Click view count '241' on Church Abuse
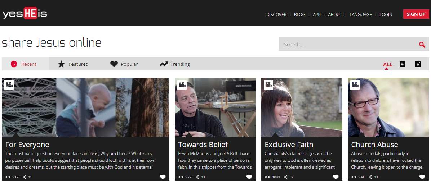 (361, 177)
